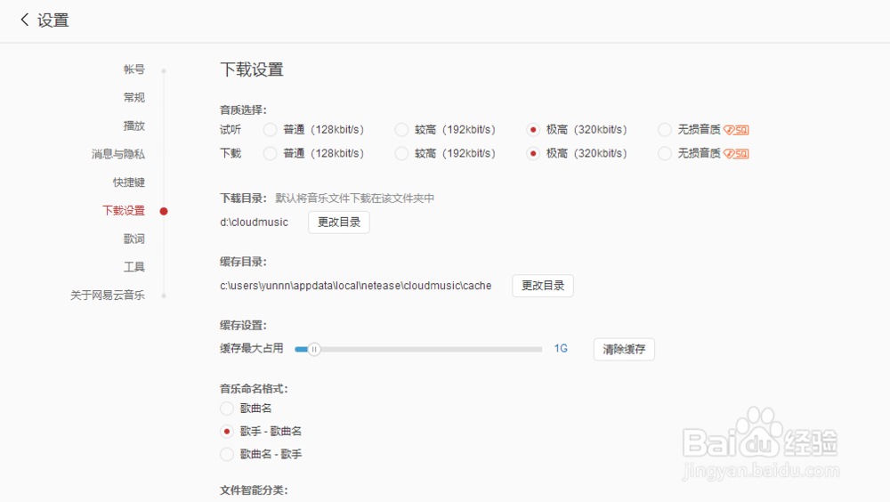This screenshot has width=890, height=502.
Task: Open 快捷键 settings section
Action: click(x=129, y=182)
